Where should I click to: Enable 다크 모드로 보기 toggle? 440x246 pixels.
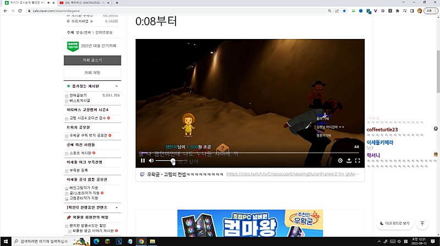coord(394,223)
